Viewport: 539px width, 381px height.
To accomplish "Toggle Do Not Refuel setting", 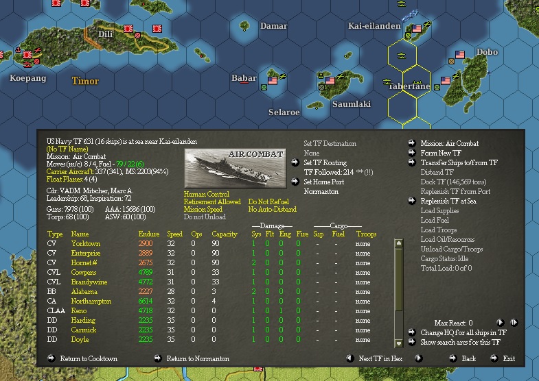I will point(268,201).
